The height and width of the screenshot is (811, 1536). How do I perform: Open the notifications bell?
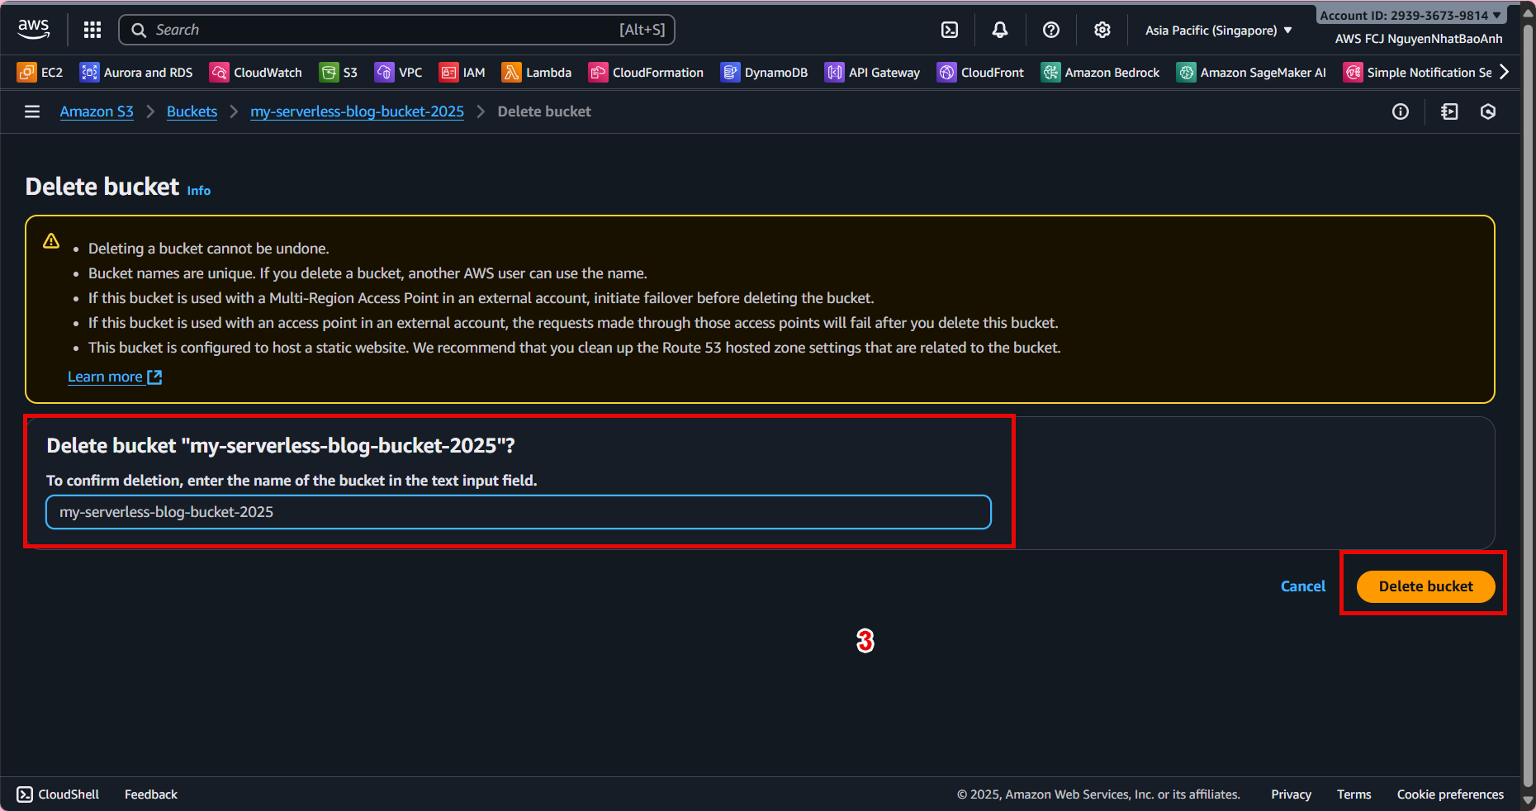[1000, 30]
